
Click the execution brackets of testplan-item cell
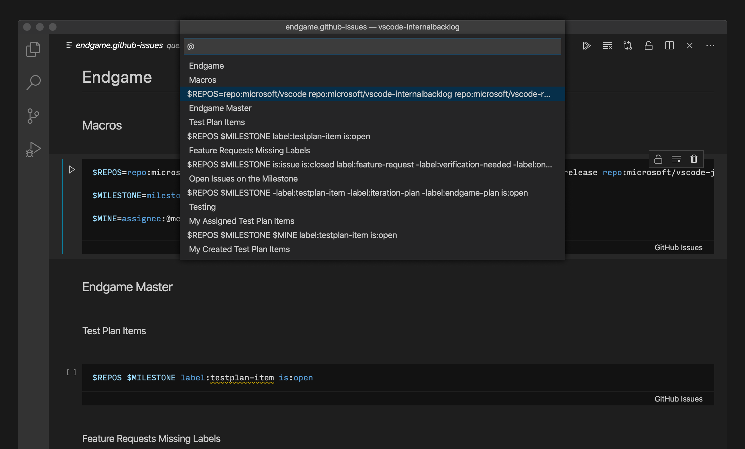[x=71, y=372]
